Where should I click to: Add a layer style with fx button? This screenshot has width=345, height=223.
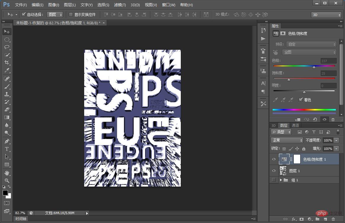click(294, 219)
